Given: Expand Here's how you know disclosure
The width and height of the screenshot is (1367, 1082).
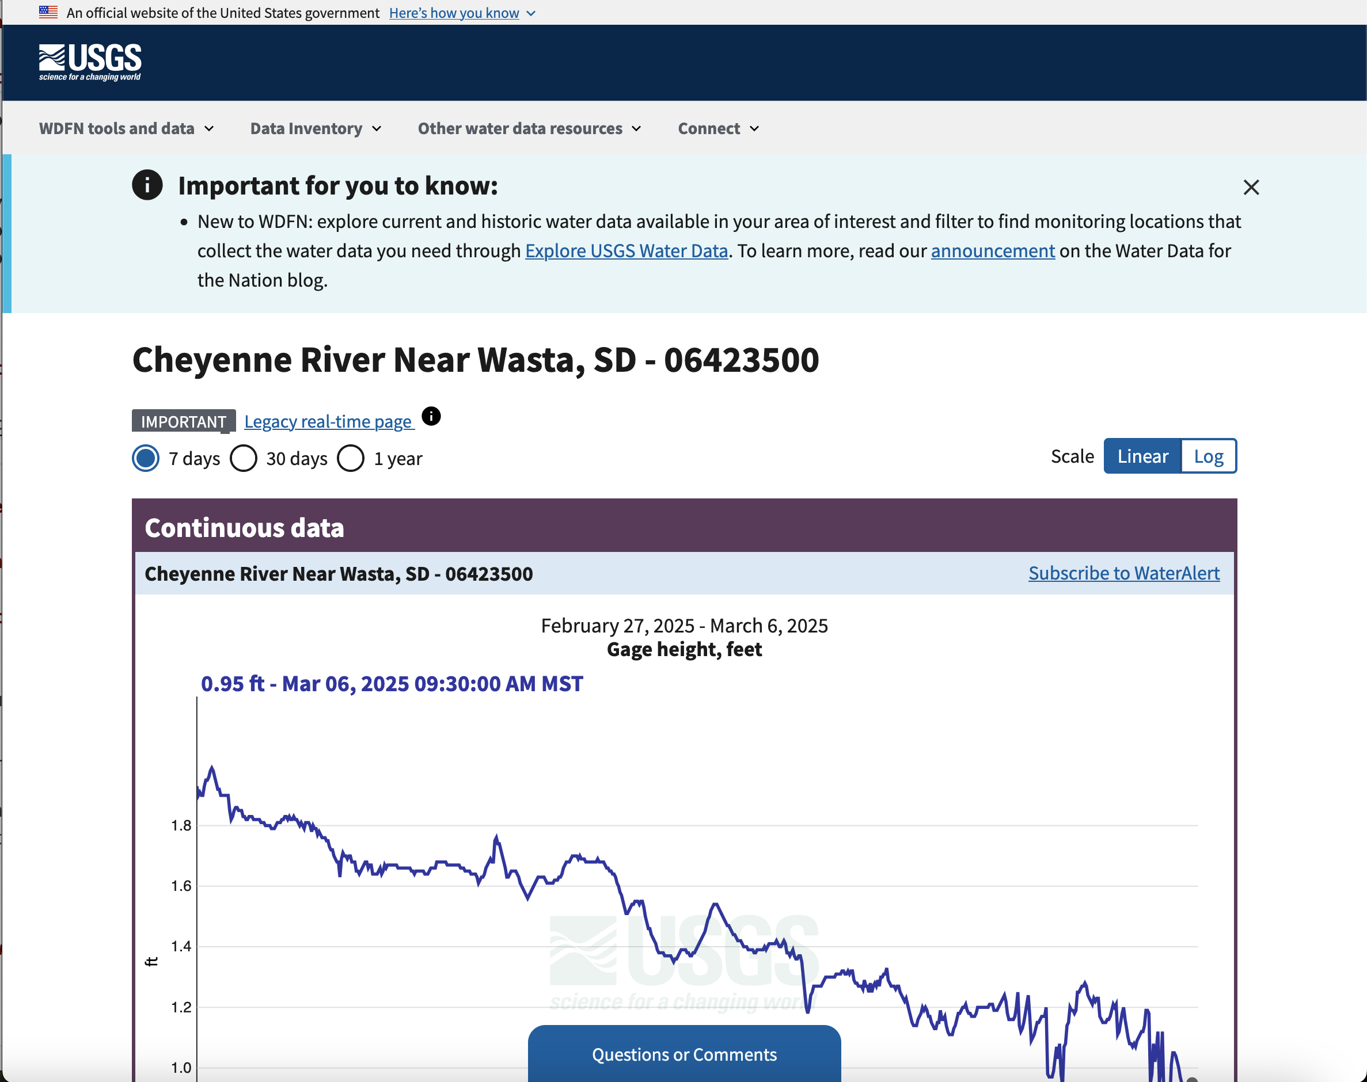Looking at the screenshot, I should (x=462, y=13).
